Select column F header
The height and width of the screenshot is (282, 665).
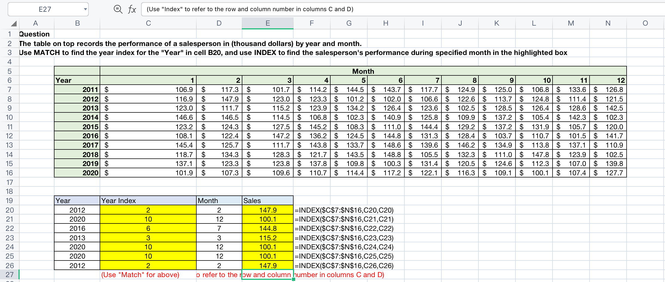[x=312, y=23]
